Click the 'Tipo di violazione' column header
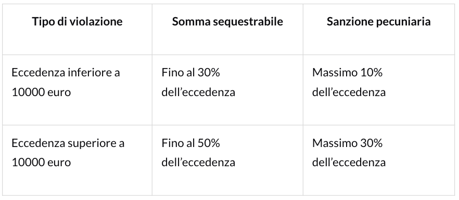Screen dimensions: 459x200 [77, 22]
